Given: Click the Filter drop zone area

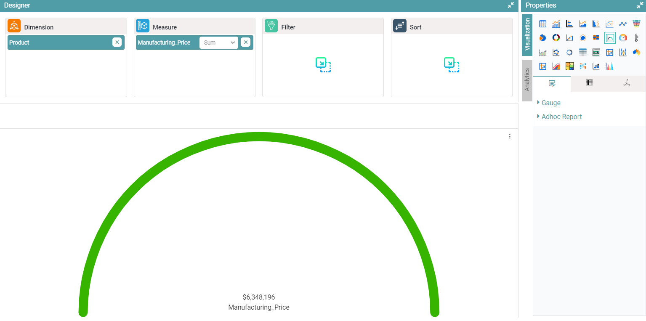Looking at the screenshot, I should [323, 65].
